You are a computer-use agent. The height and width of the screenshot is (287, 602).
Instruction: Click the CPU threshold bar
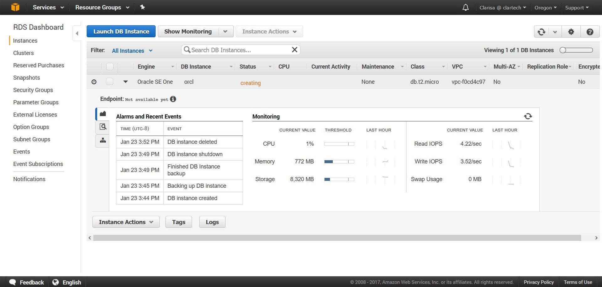click(x=339, y=144)
